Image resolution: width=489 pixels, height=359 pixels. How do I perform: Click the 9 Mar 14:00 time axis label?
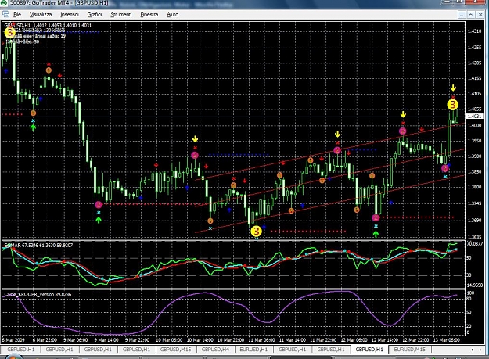tap(106, 339)
